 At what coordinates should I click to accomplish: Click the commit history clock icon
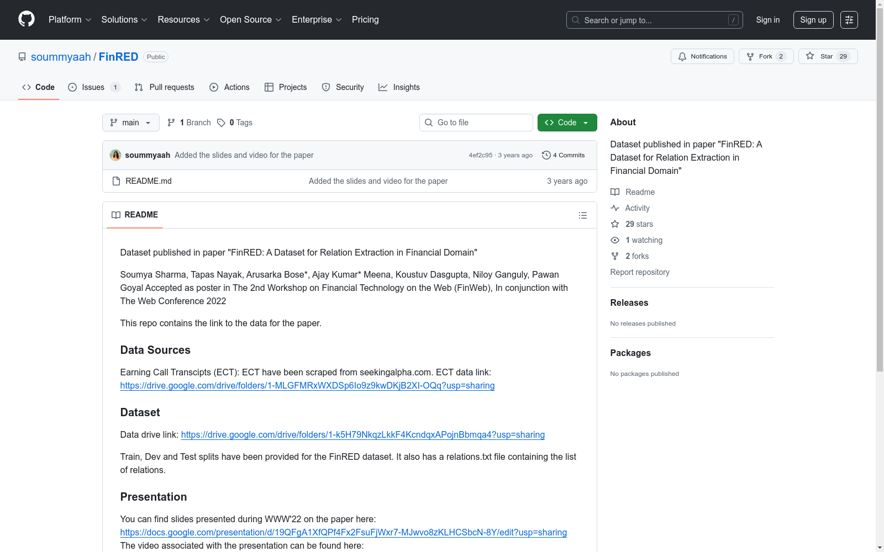point(546,155)
